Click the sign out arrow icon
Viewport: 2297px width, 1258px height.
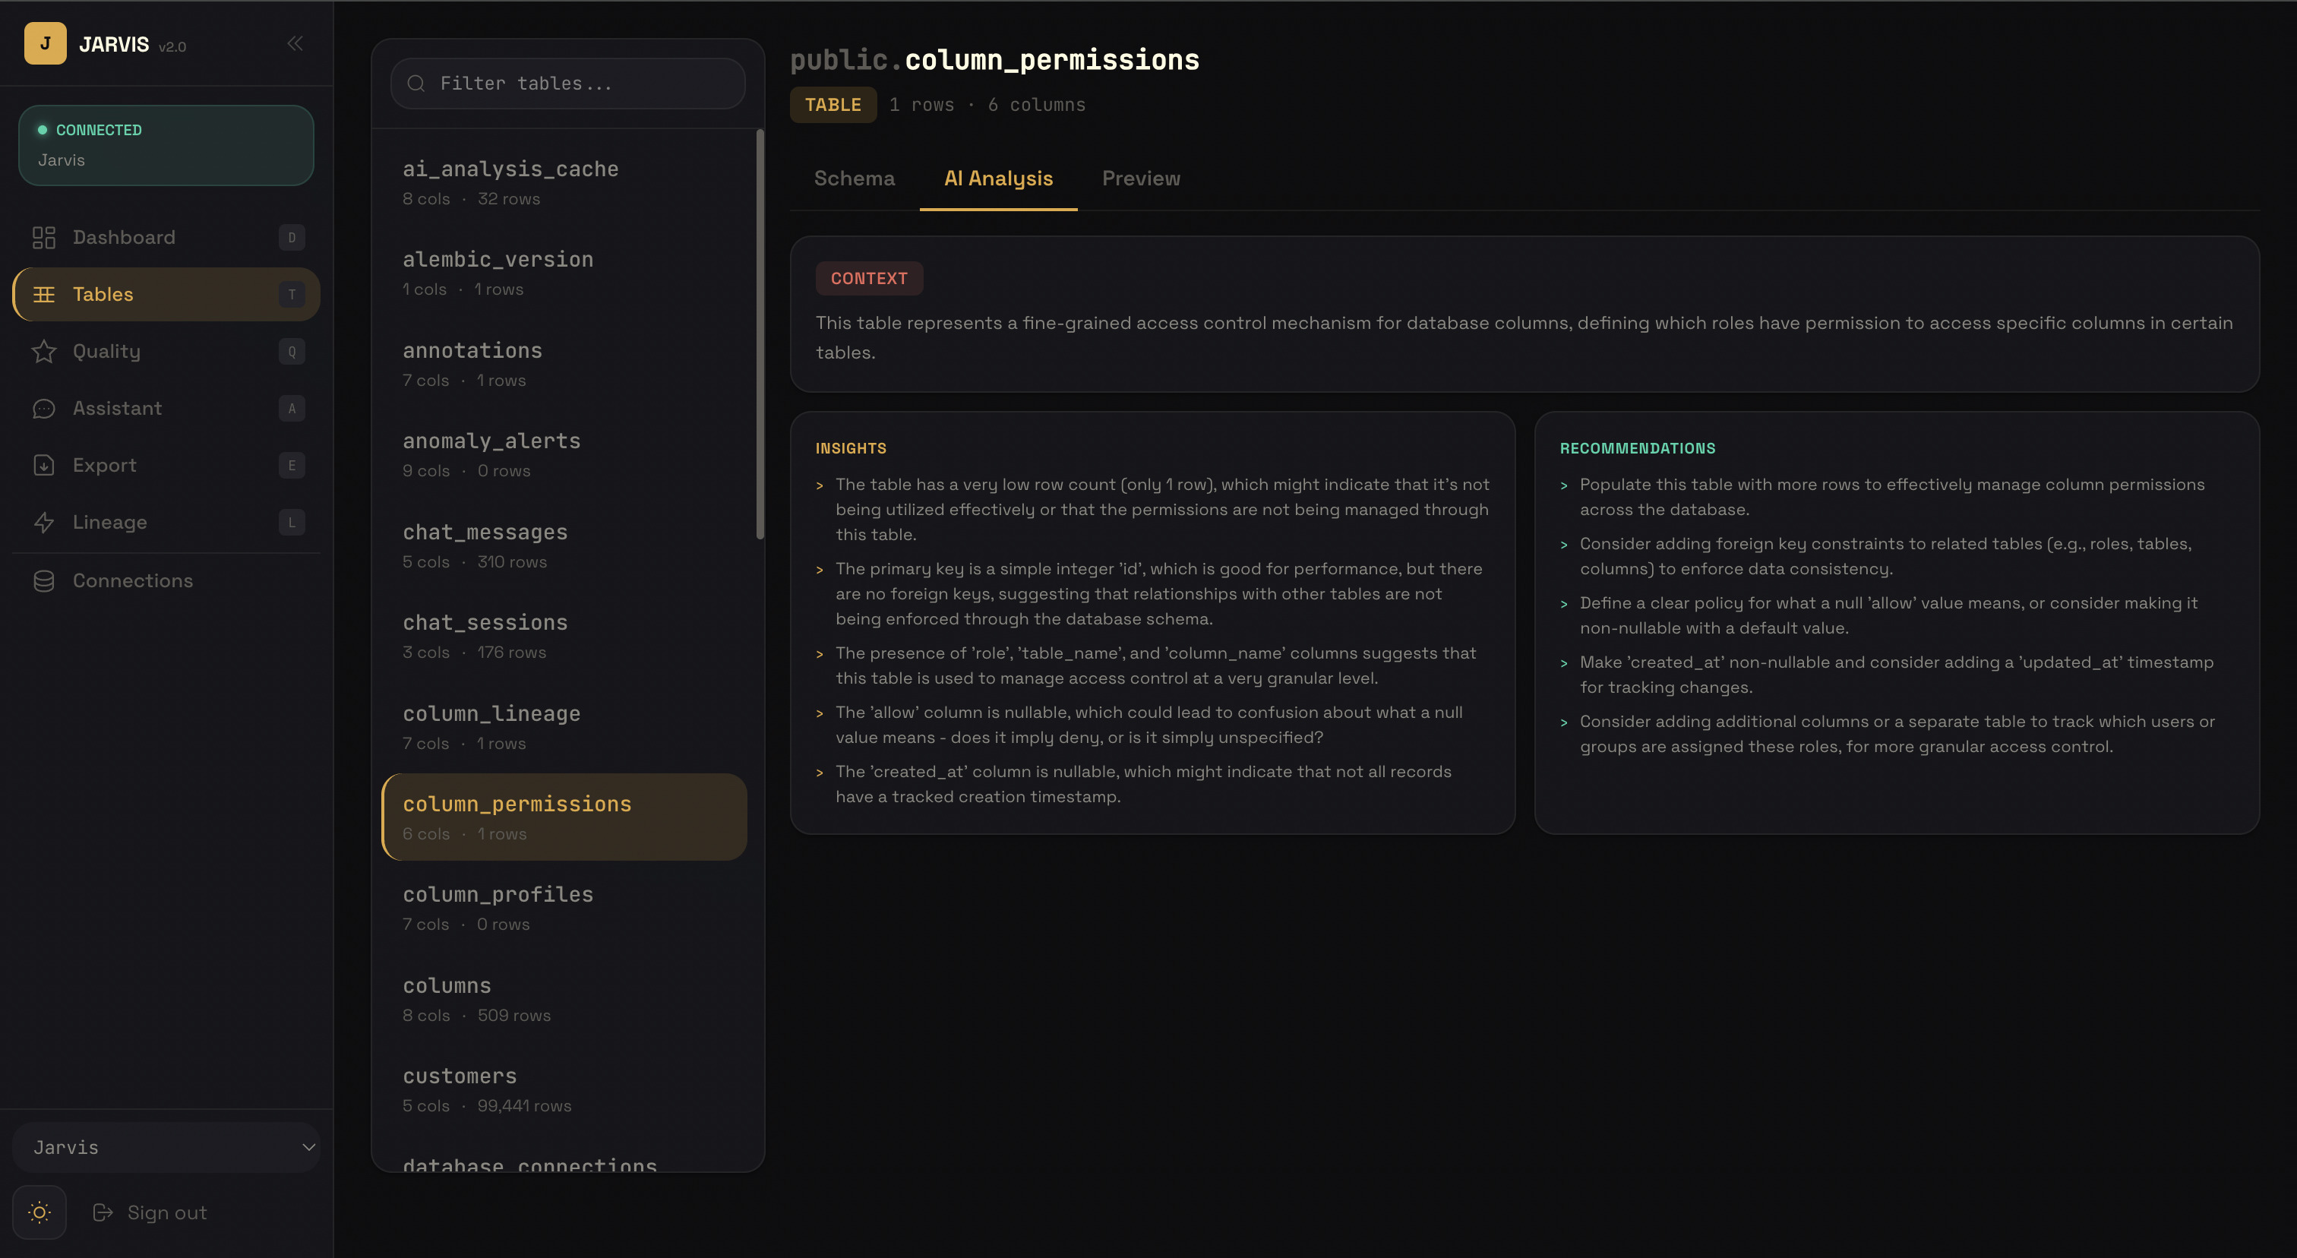tap(103, 1212)
